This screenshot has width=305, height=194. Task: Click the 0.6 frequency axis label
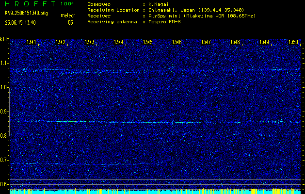point(4,184)
